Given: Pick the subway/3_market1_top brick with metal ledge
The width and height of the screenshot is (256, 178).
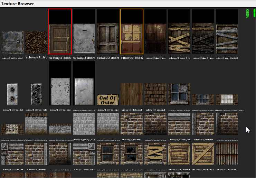Looking at the screenshot, I should (179, 124).
